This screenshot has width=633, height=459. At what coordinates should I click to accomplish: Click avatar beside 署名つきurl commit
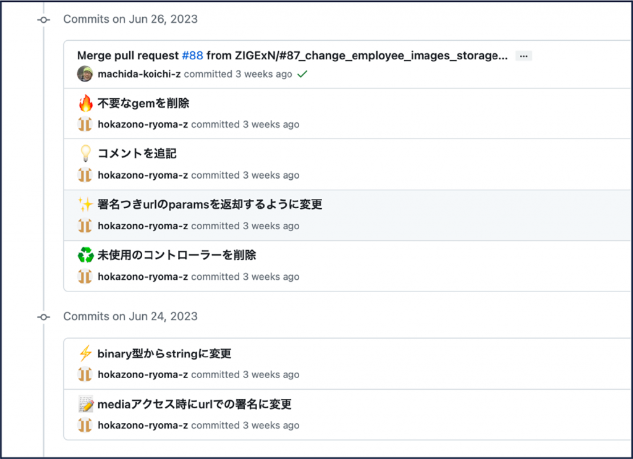[x=85, y=226]
